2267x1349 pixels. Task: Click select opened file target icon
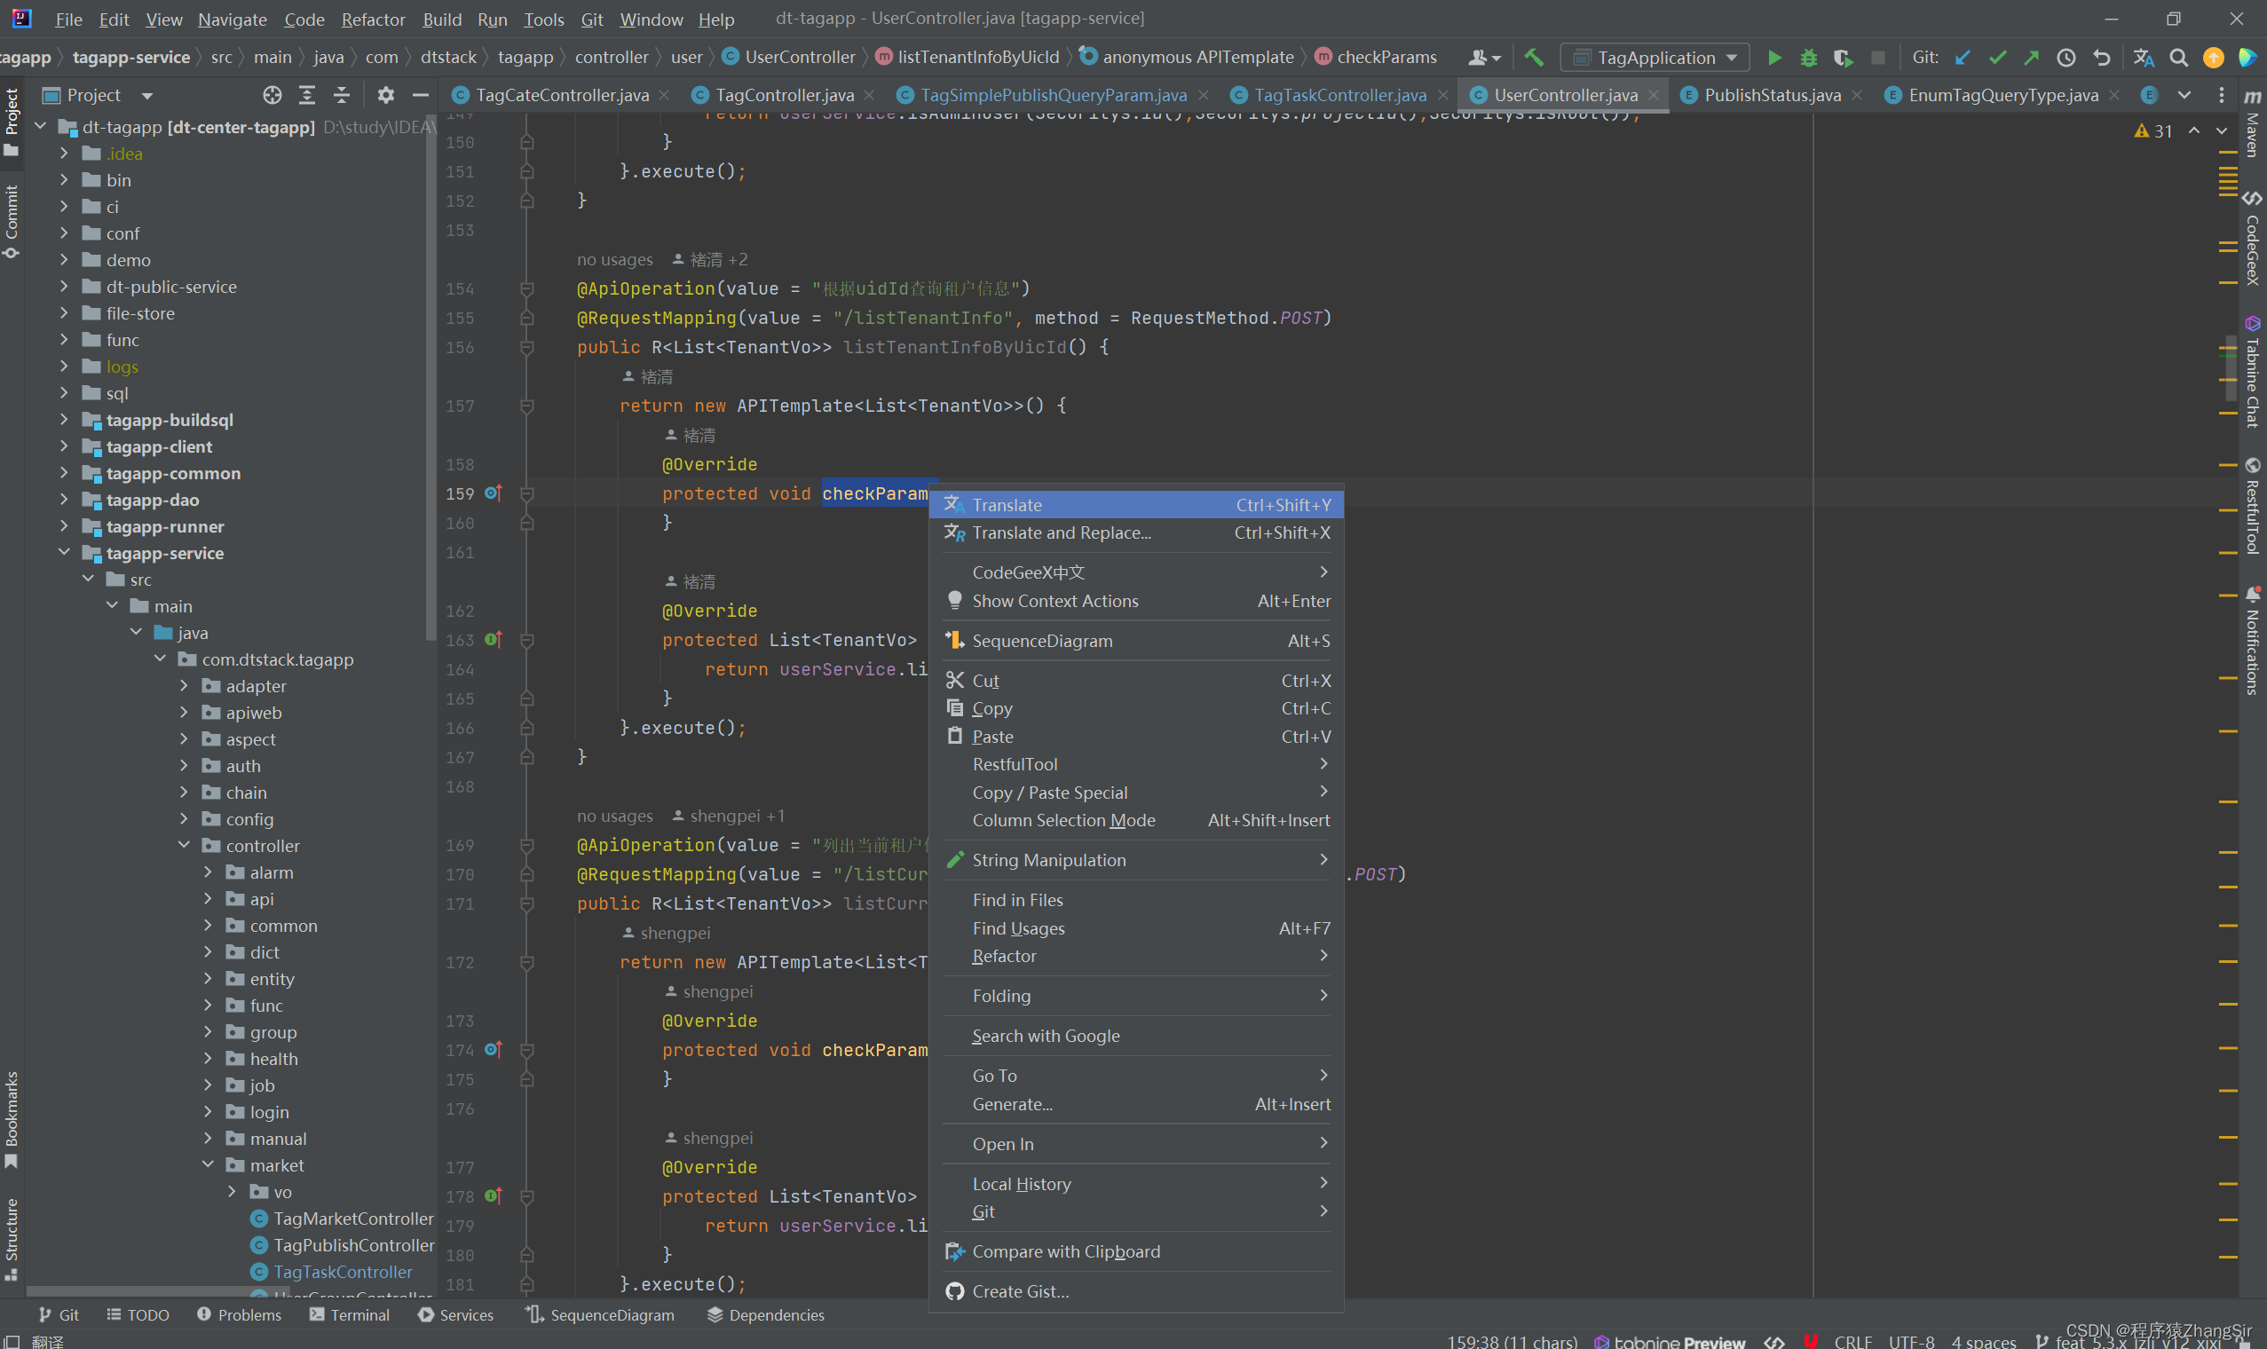(272, 95)
